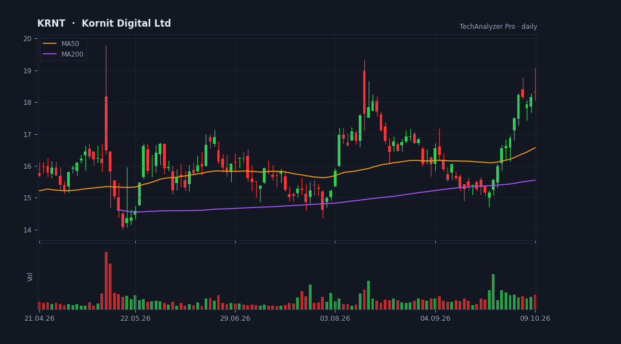621x344 pixels.
Task: Select the tallest green volume bar
Action: [493, 292]
